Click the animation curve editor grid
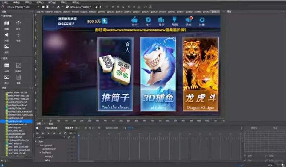 [264, 142]
